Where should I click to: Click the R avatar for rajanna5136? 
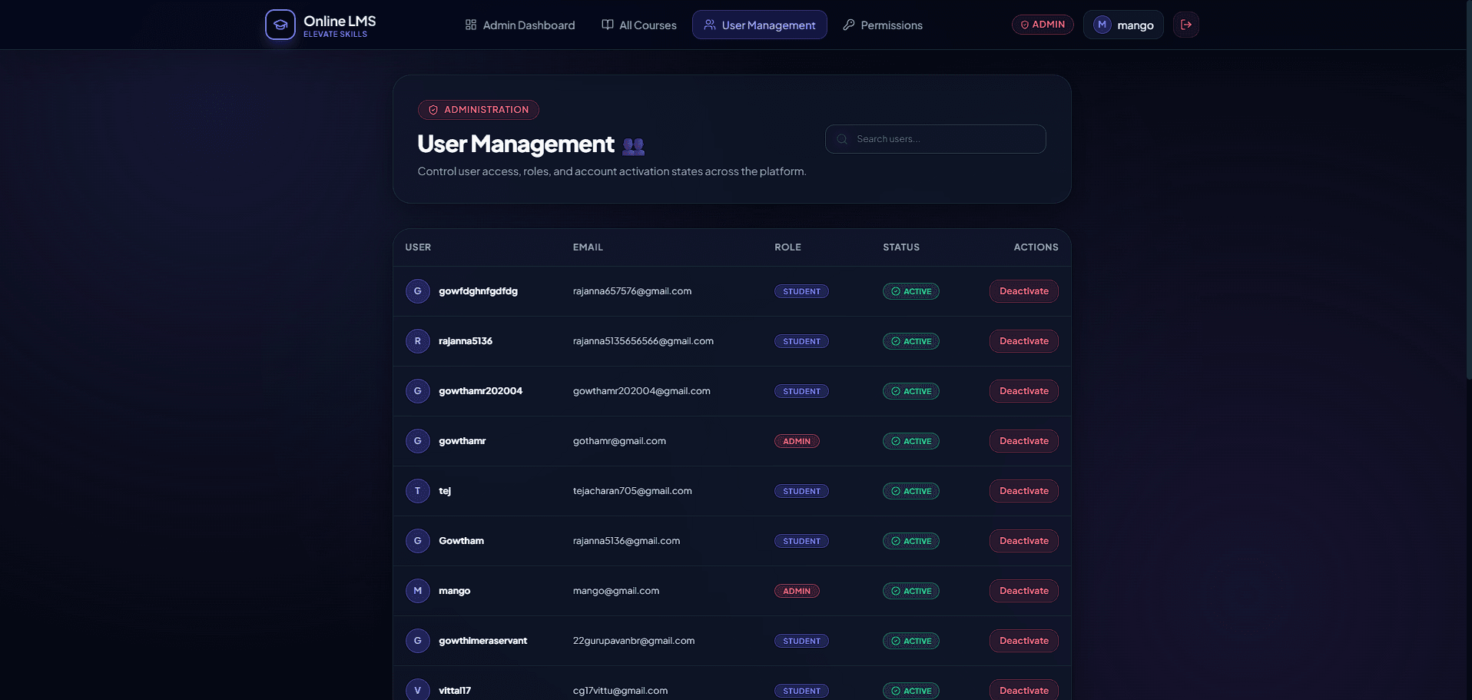418,341
